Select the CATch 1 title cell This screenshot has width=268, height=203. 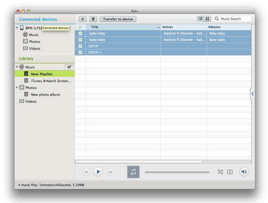[x=123, y=53]
